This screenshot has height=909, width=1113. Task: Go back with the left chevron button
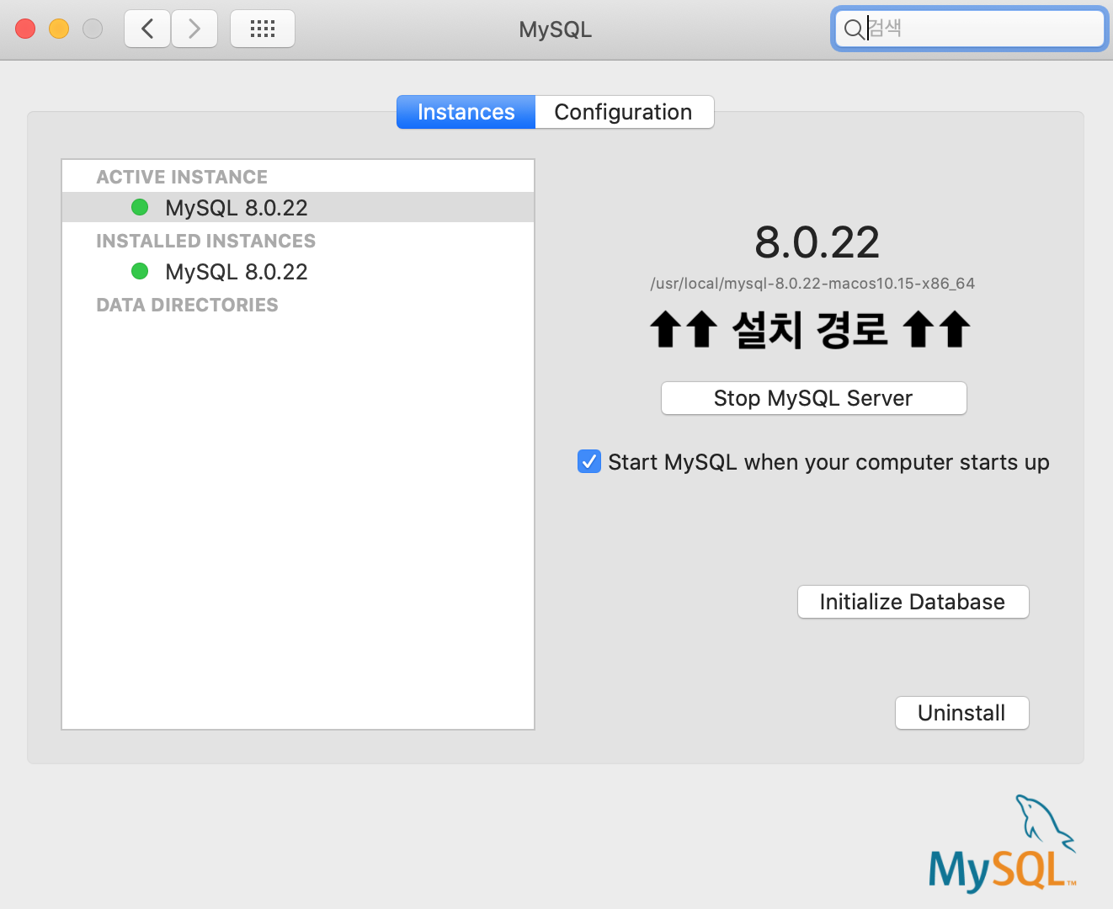tap(147, 29)
